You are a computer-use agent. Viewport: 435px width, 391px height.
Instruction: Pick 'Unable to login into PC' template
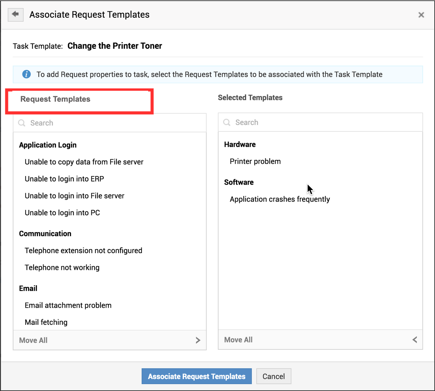point(62,213)
